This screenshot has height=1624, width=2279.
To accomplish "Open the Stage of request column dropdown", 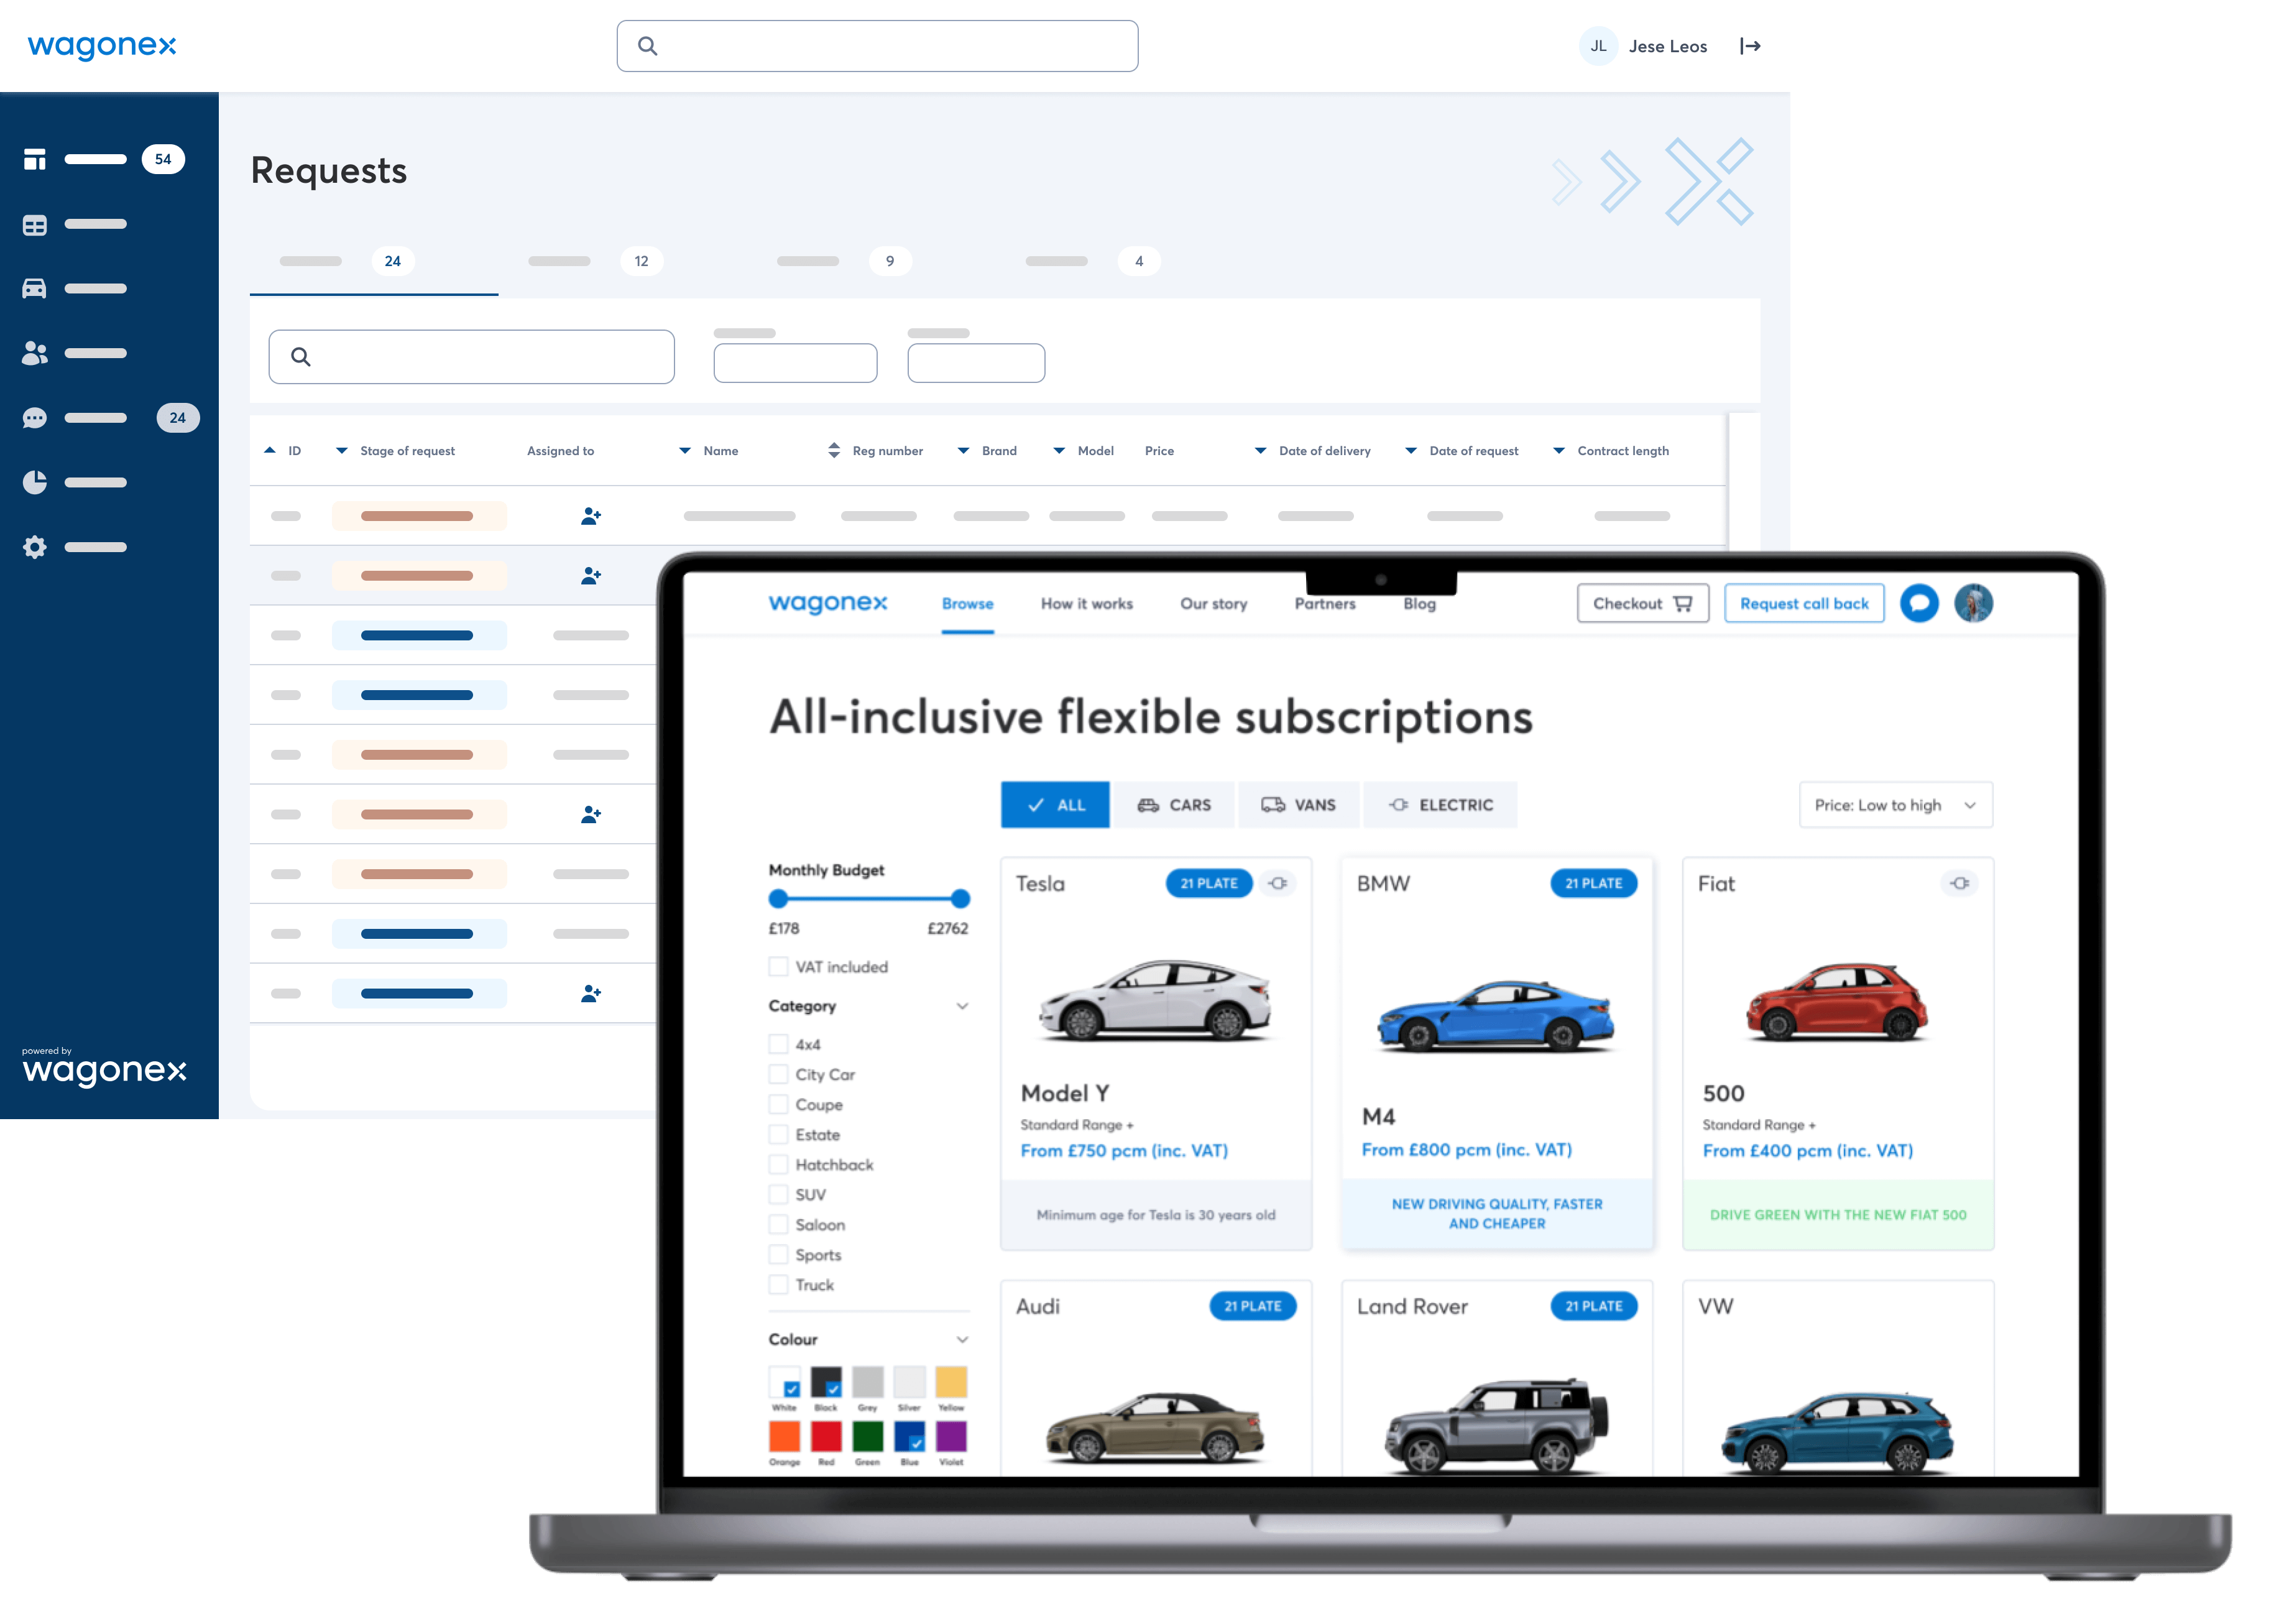I will click(x=342, y=450).
